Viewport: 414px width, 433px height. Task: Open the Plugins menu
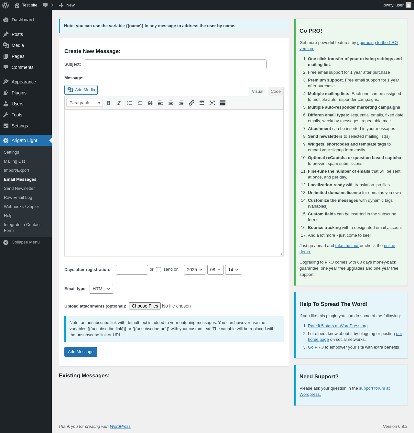(26, 93)
